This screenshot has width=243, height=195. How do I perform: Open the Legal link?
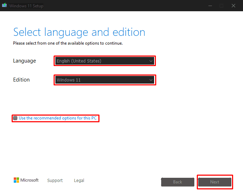79,180
